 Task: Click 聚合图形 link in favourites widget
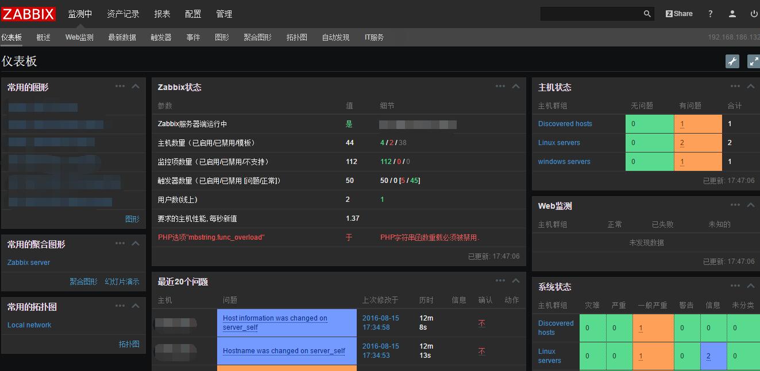tap(84, 282)
